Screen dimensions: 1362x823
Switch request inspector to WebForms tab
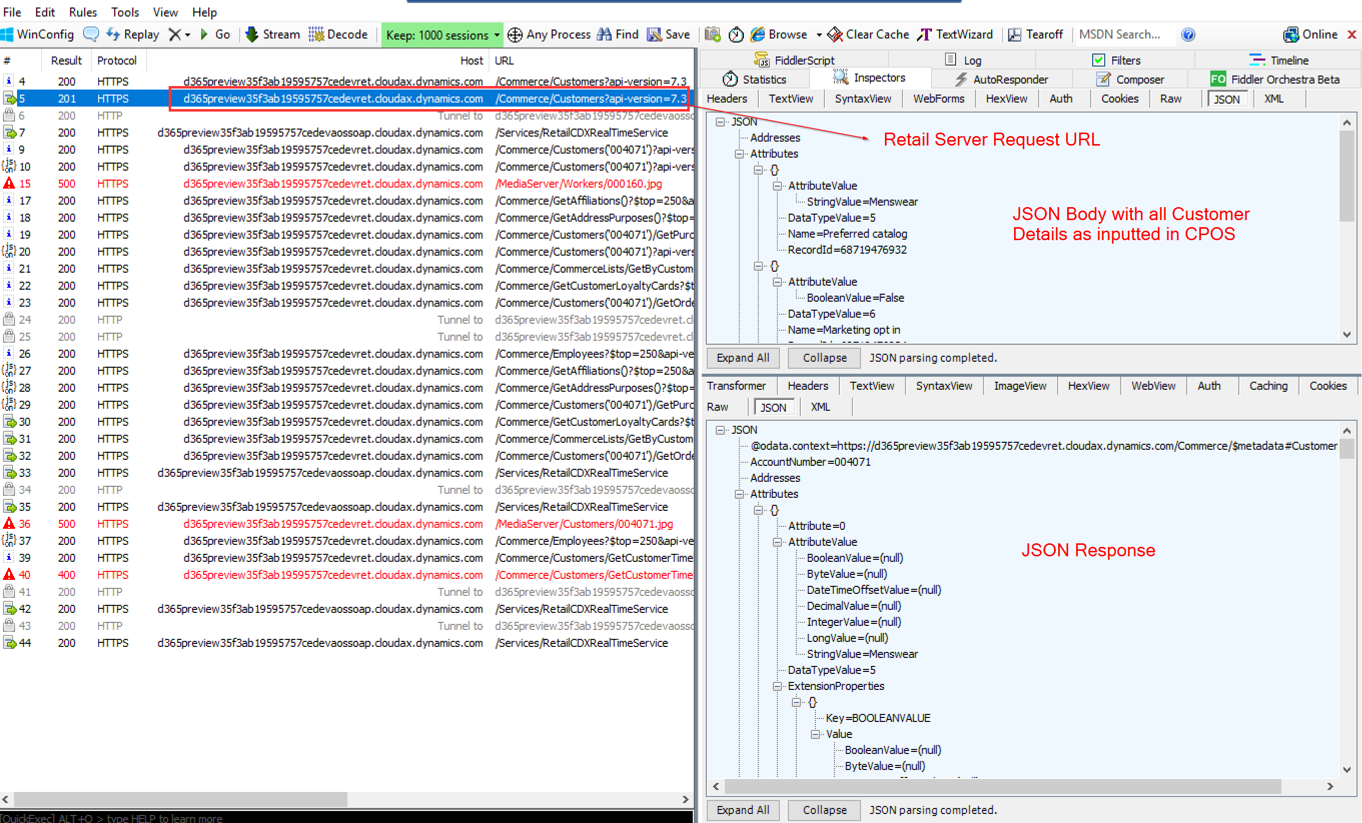(939, 99)
